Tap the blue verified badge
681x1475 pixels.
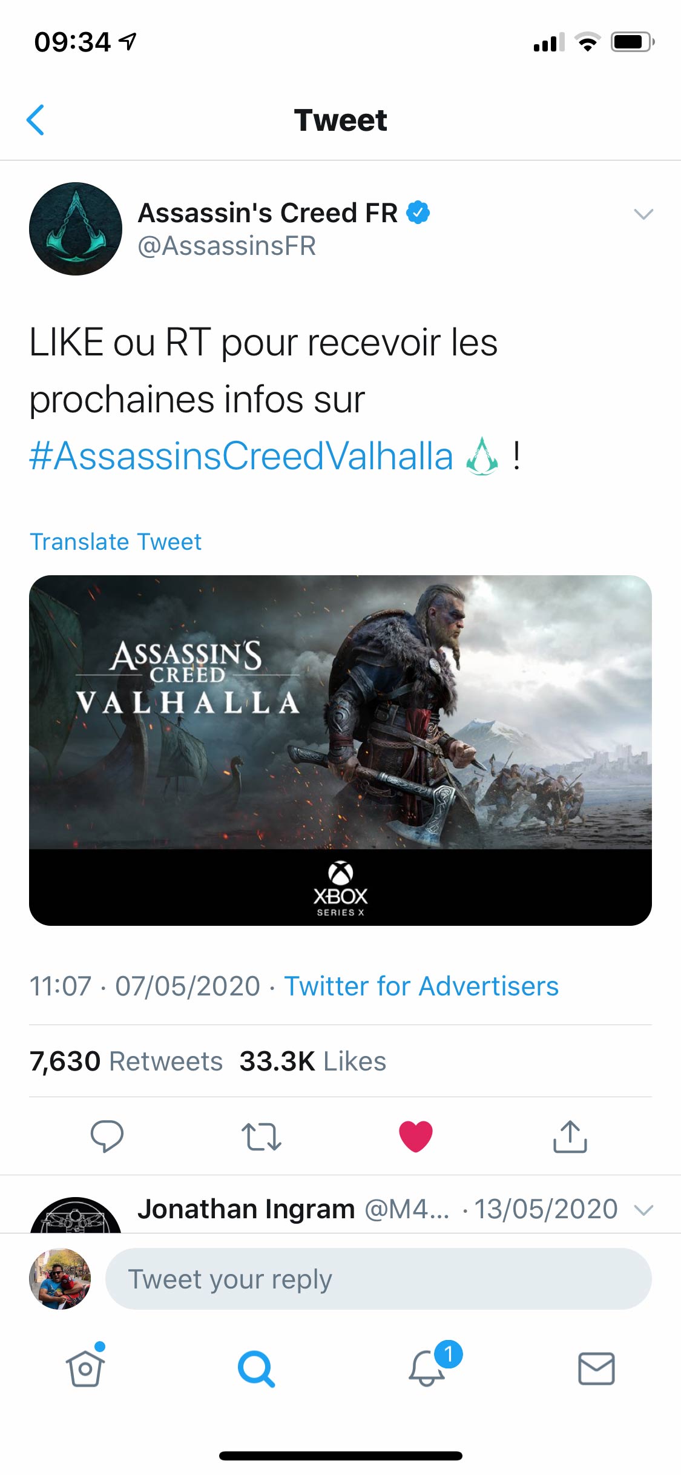418,213
